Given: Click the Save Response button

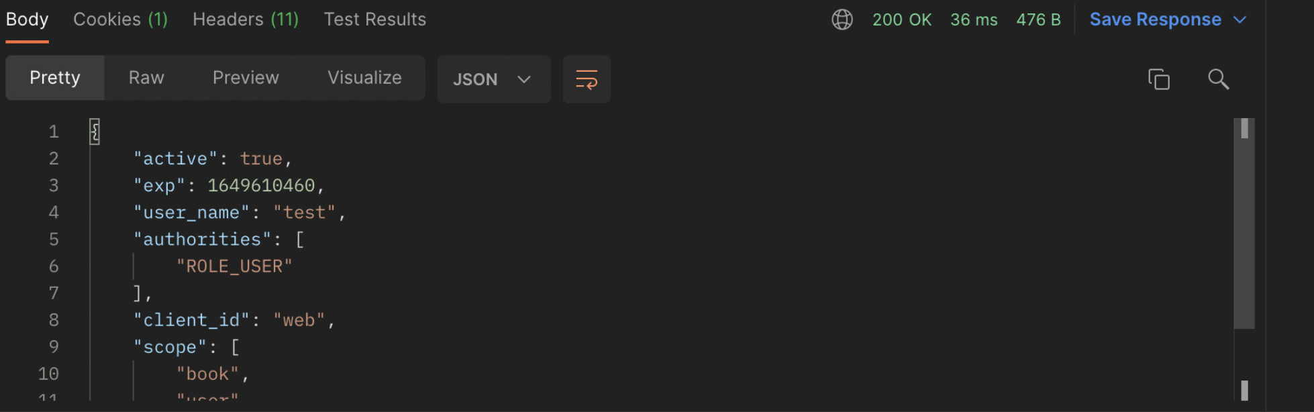Looking at the screenshot, I should point(1155,19).
